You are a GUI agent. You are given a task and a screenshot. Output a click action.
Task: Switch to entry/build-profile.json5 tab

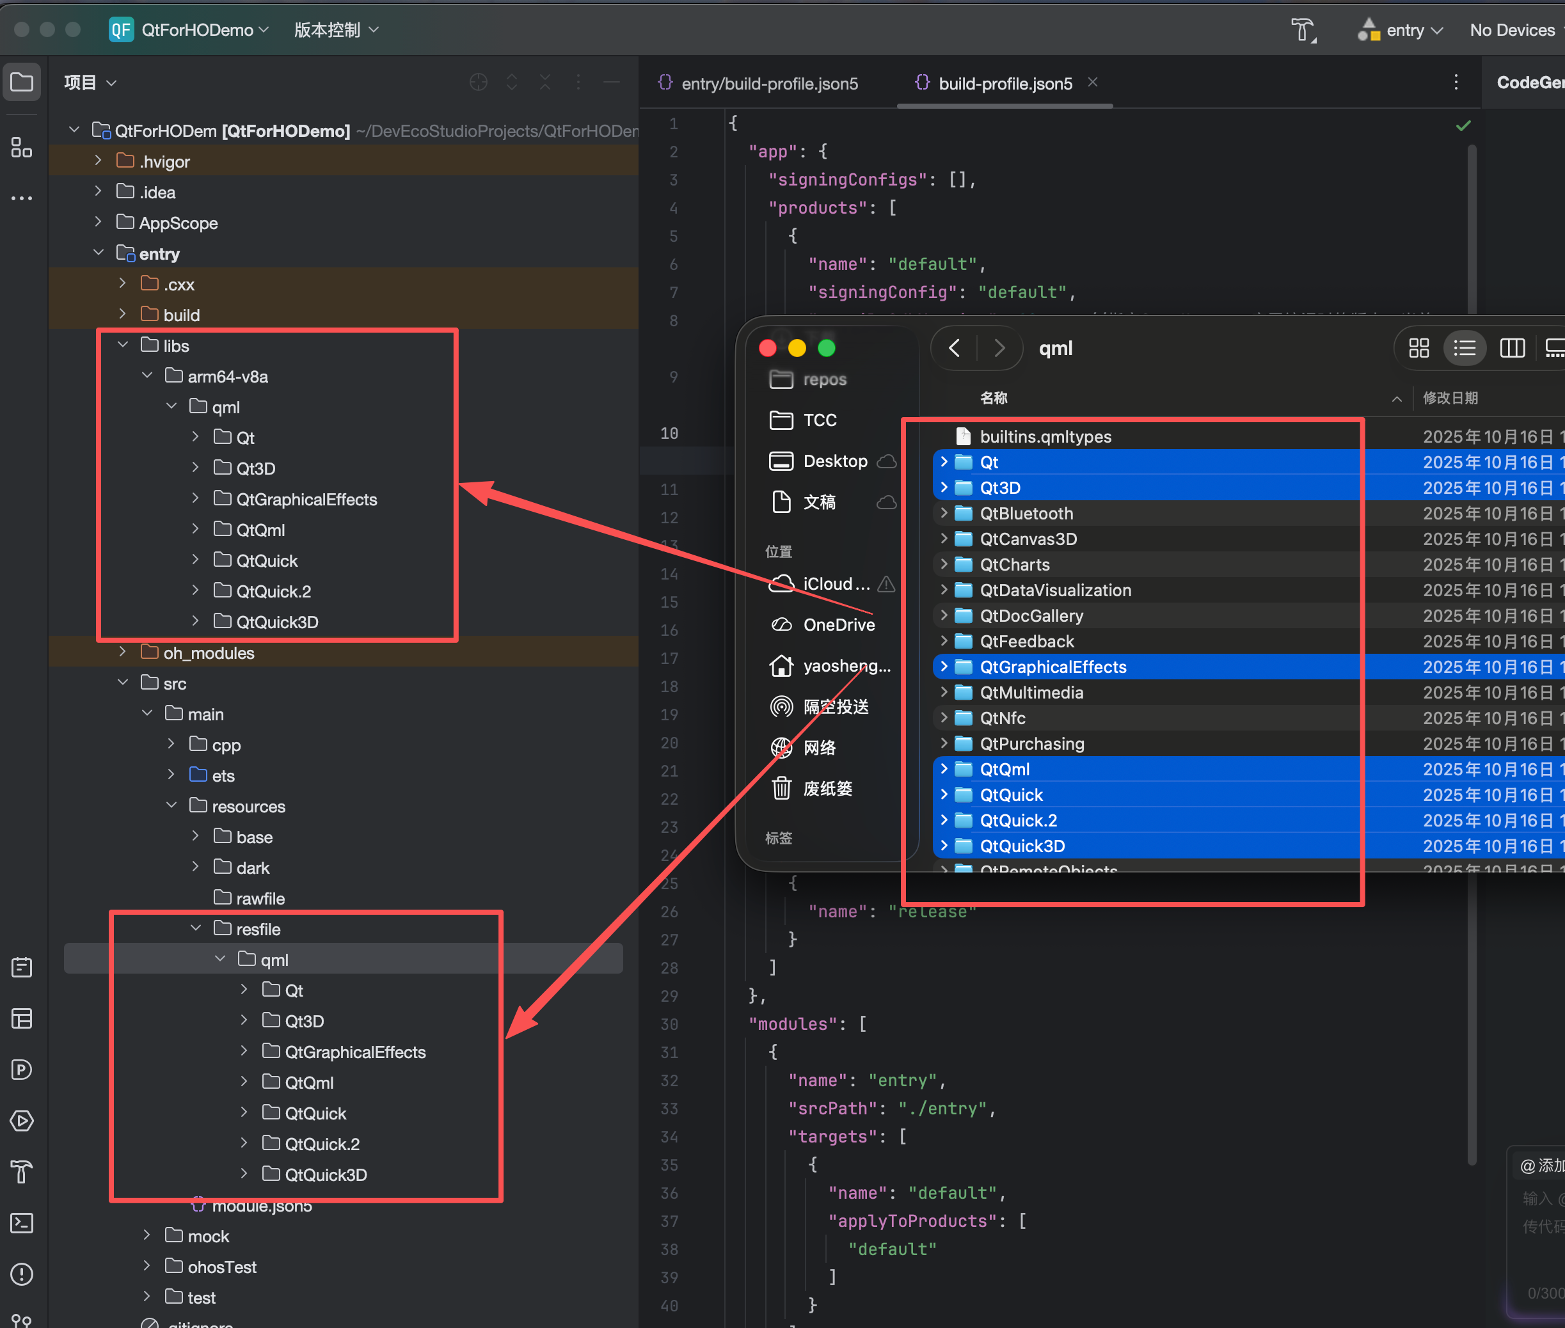coord(768,84)
